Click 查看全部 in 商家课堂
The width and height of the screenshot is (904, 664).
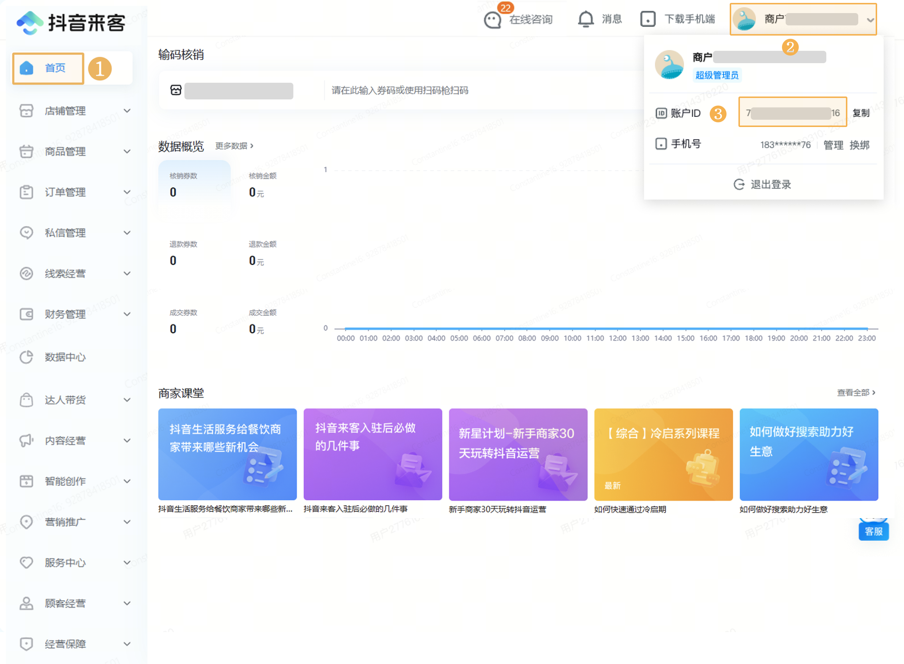856,392
